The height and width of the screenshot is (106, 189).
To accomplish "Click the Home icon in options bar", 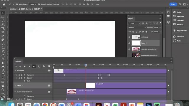I will click(4, 4).
